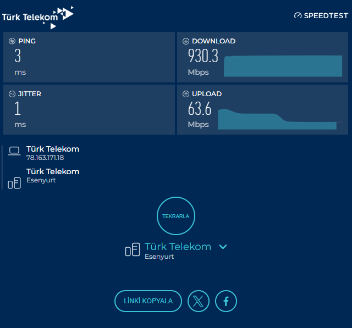352x328 pixels.
Task: Click LİNKİ KOPYALA button
Action: pyautogui.click(x=148, y=301)
